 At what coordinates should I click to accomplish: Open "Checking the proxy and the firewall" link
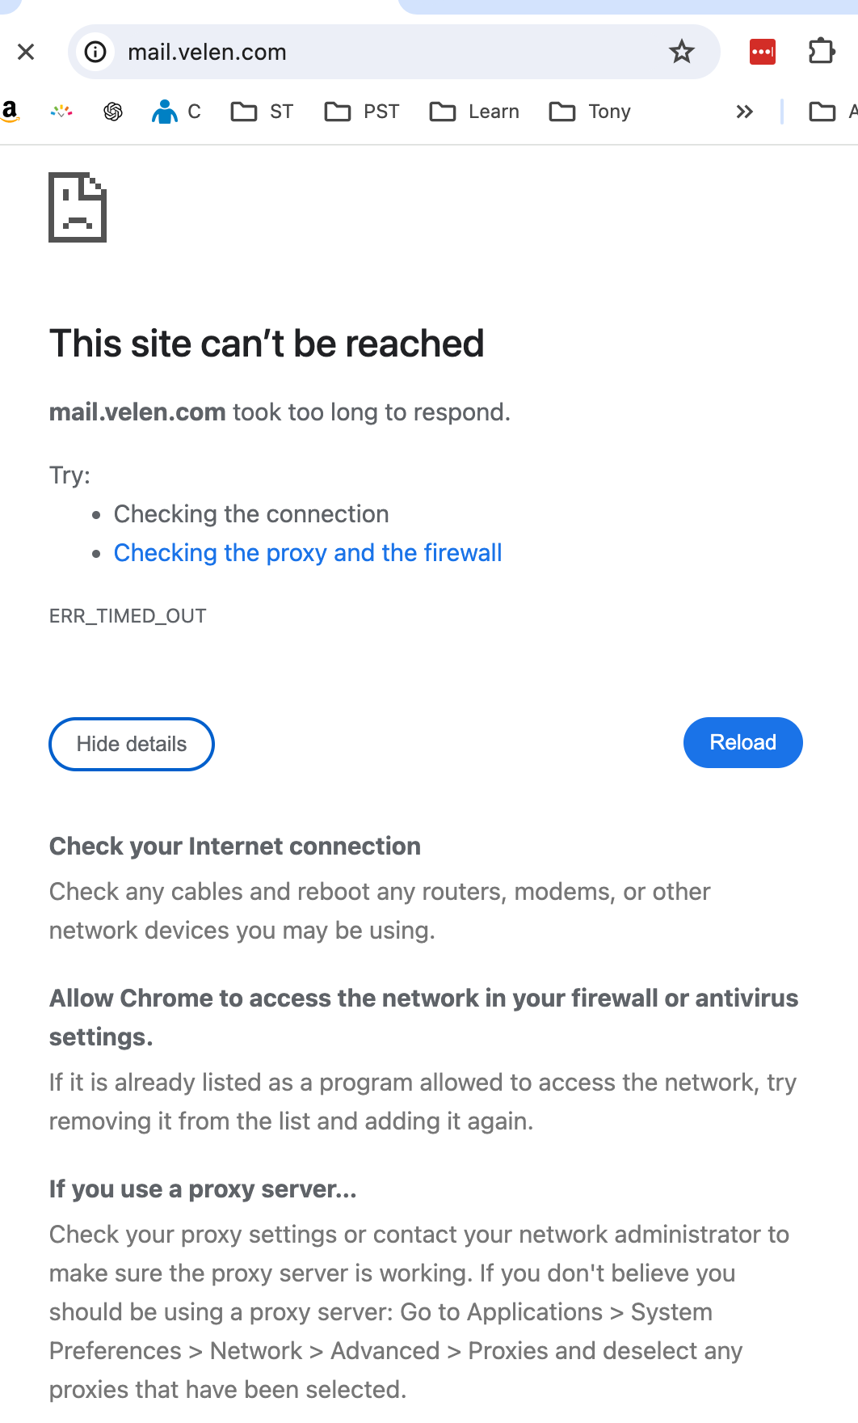(308, 553)
